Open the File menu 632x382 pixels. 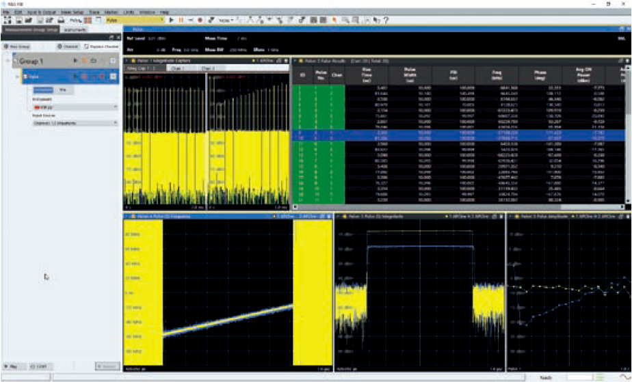point(7,13)
